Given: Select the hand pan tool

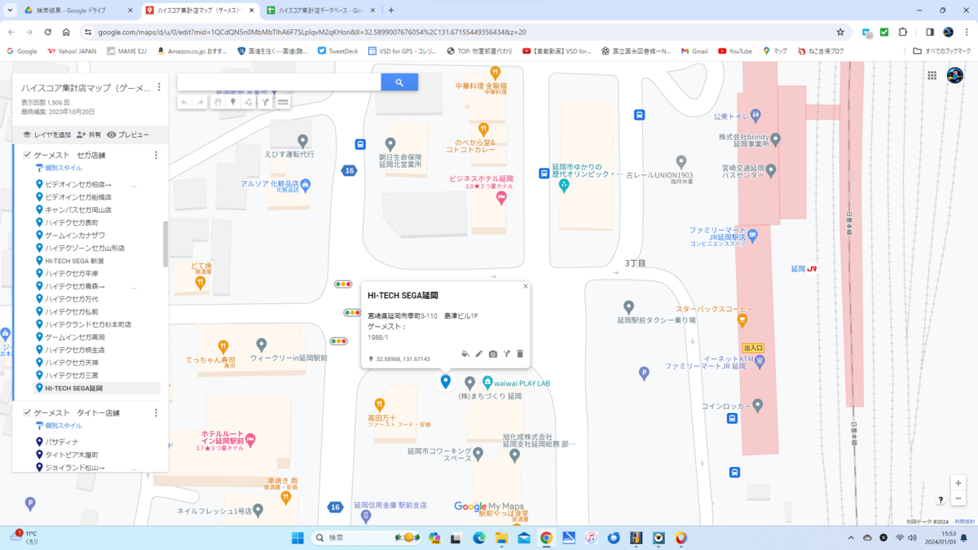Looking at the screenshot, I should pyautogui.click(x=218, y=103).
